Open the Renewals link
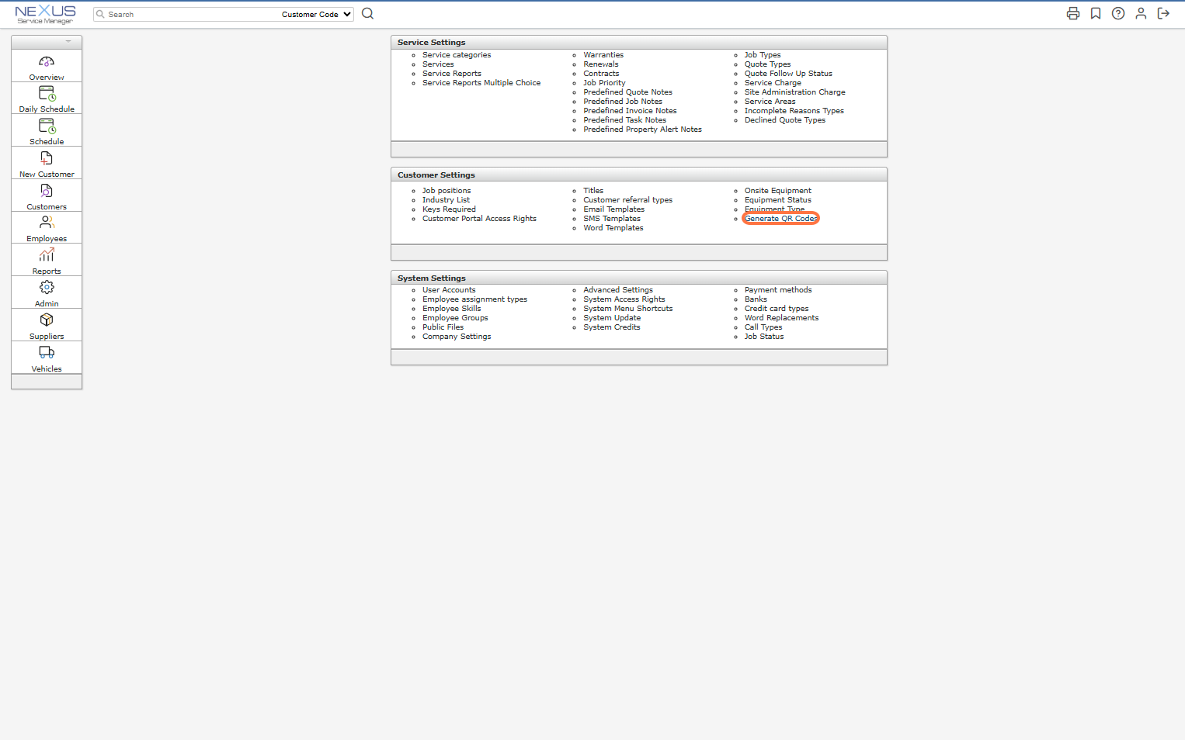This screenshot has width=1185, height=740. [601, 64]
